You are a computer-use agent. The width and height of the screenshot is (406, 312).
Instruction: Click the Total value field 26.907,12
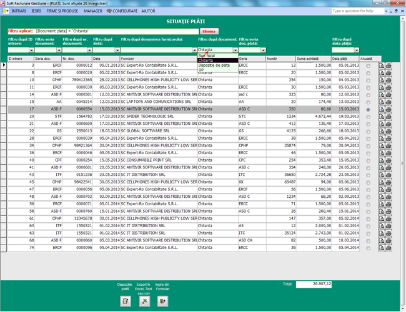[x=314, y=285]
